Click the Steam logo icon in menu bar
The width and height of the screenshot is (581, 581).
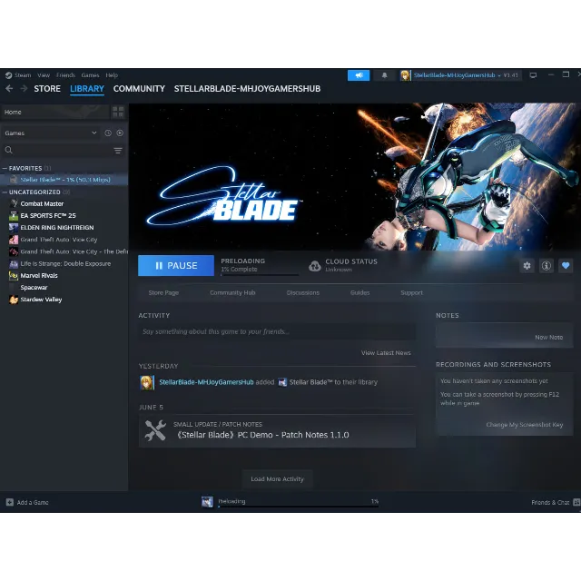click(8, 75)
